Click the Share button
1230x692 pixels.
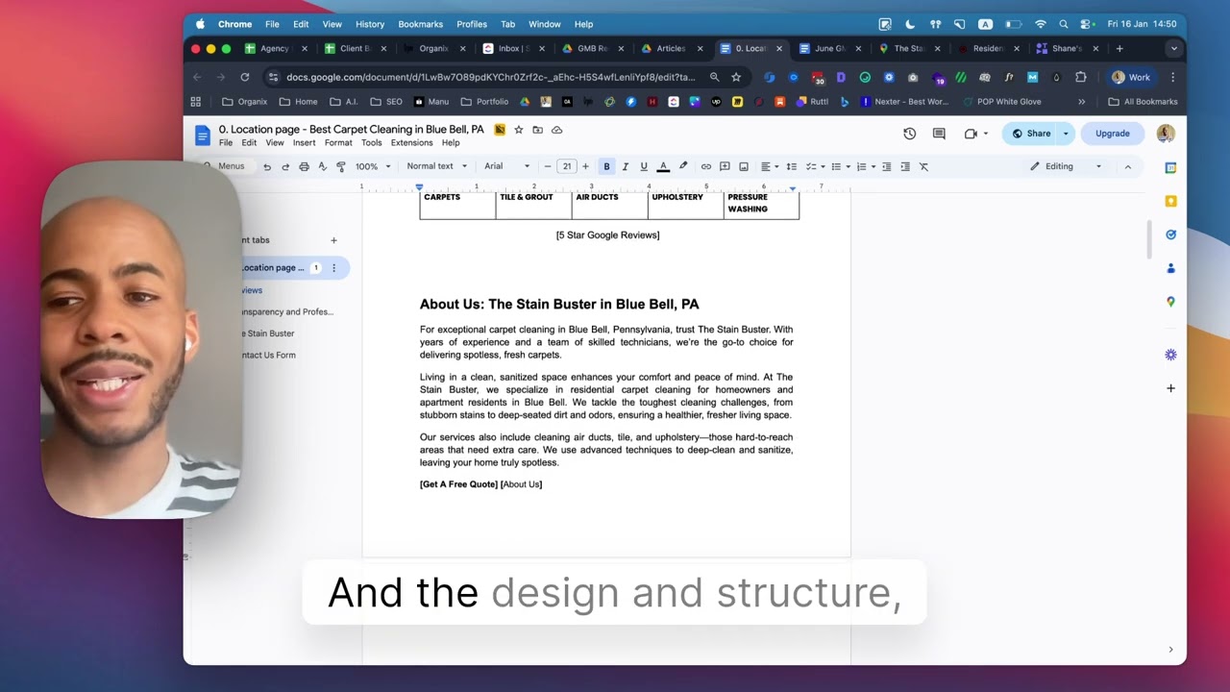tap(1030, 134)
